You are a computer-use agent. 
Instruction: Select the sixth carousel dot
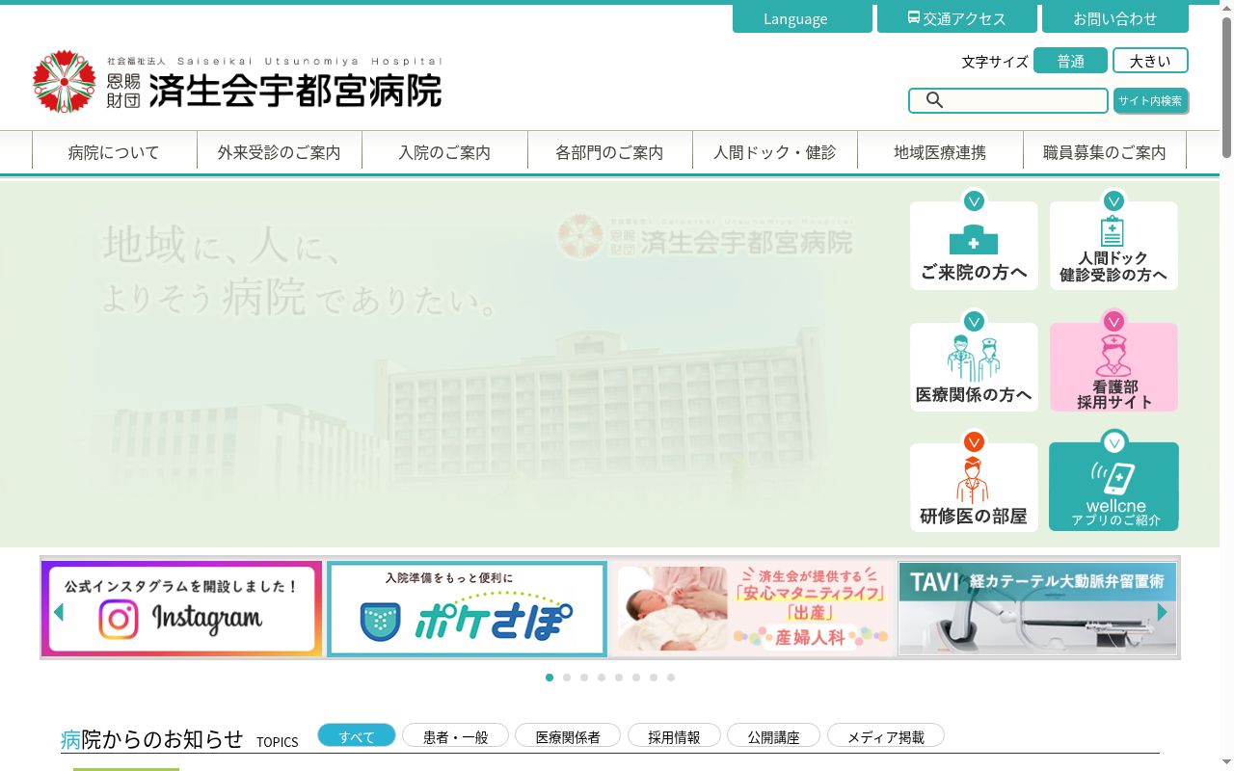click(x=636, y=678)
